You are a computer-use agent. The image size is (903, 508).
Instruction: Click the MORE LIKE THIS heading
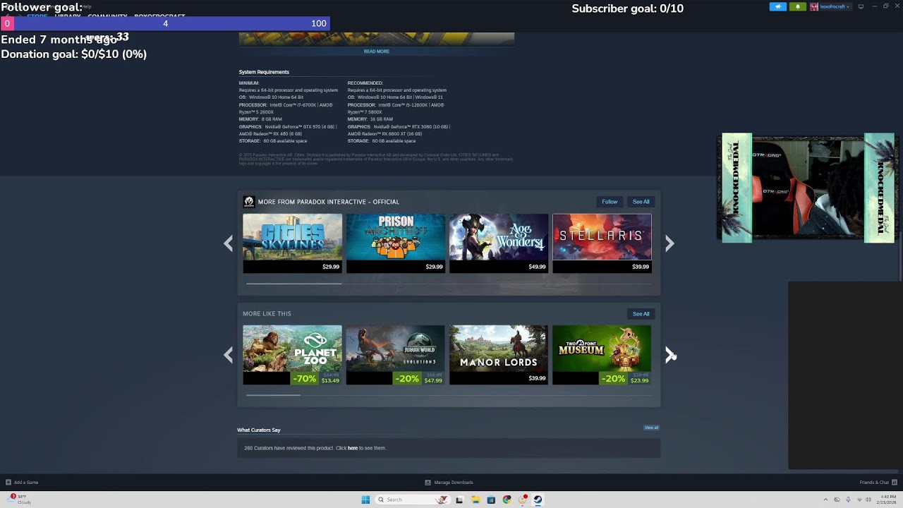(x=267, y=314)
